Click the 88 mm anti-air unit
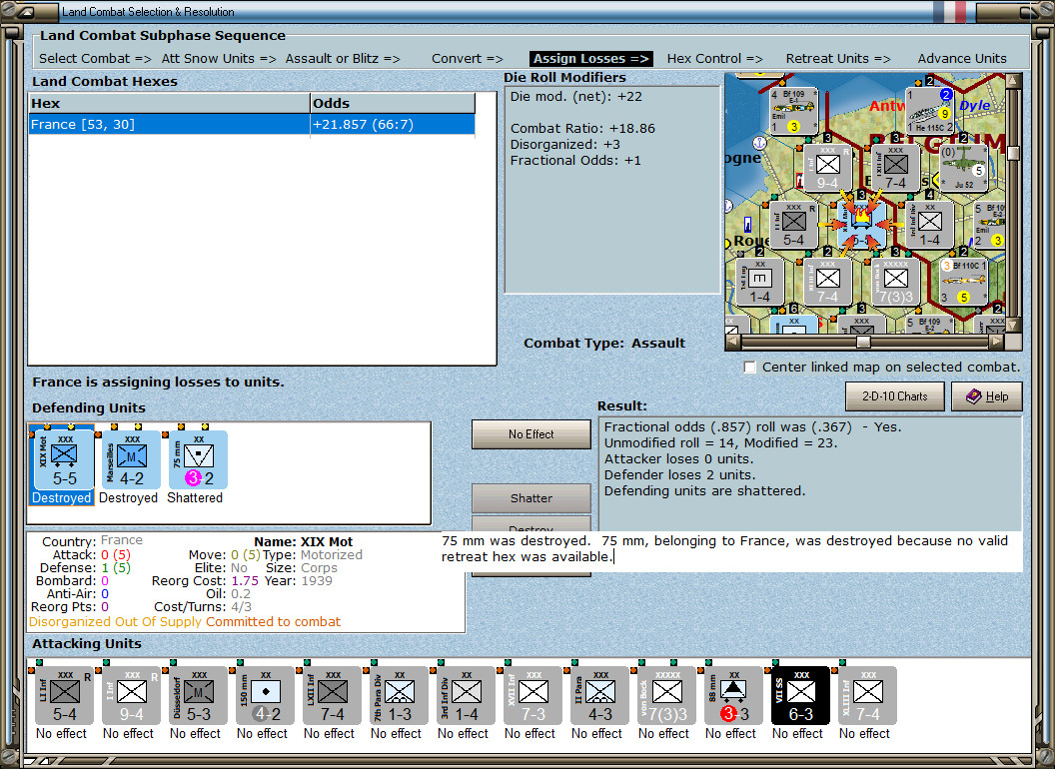 click(733, 696)
